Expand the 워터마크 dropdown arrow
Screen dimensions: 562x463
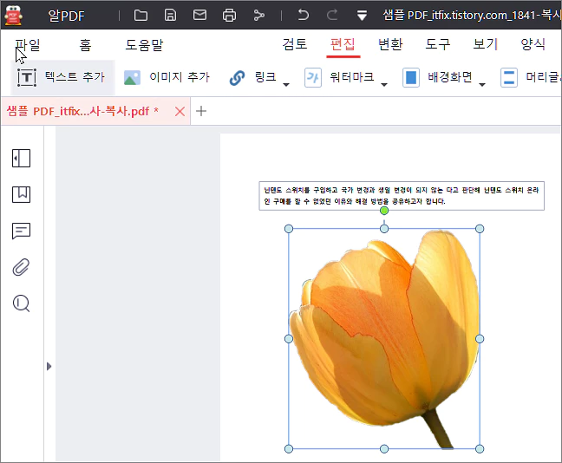point(384,85)
